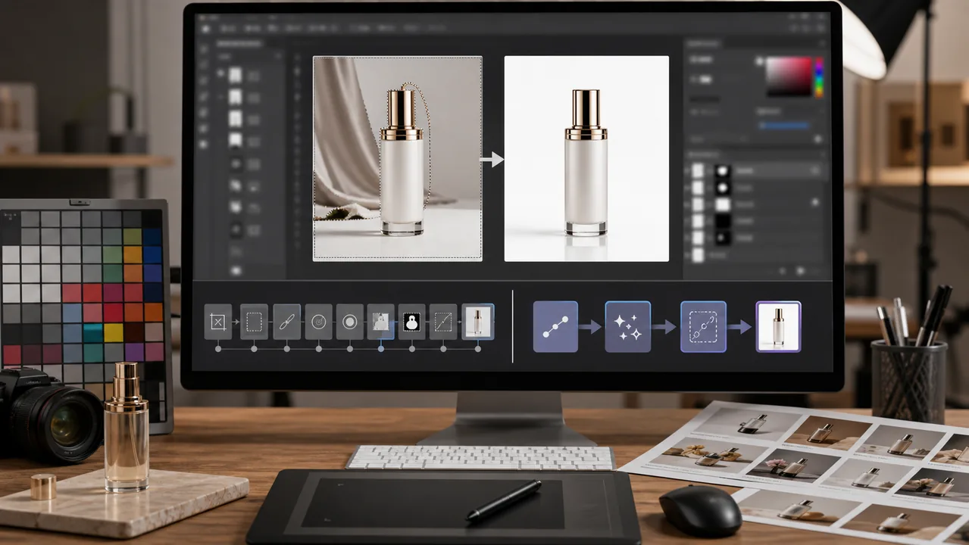Viewport: 969px width, 545px height.
Task: Click timeline dot beneath the brush step
Action: tap(287, 349)
